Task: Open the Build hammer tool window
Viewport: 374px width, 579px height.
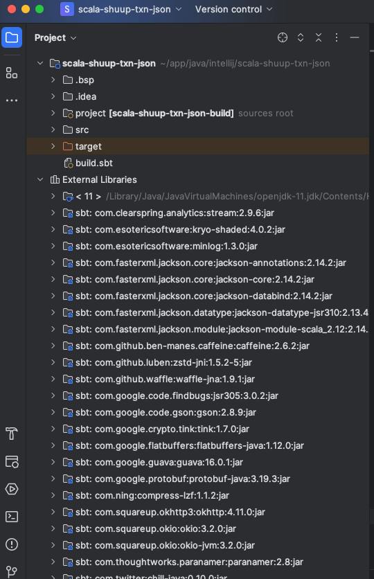Action: (x=12, y=434)
